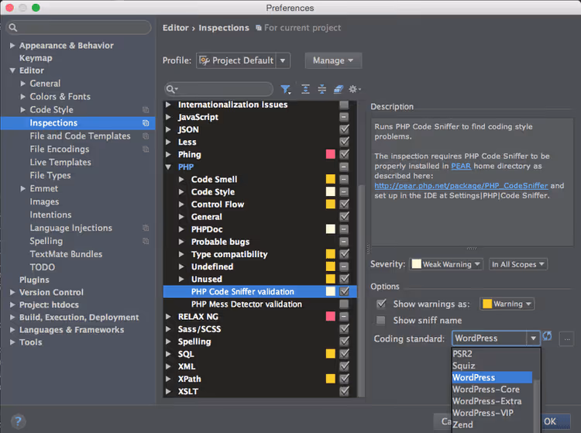Open the Profile Project Default dropdown
The width and height of the screenshot is (581, 433).
(x=243, y=60)
